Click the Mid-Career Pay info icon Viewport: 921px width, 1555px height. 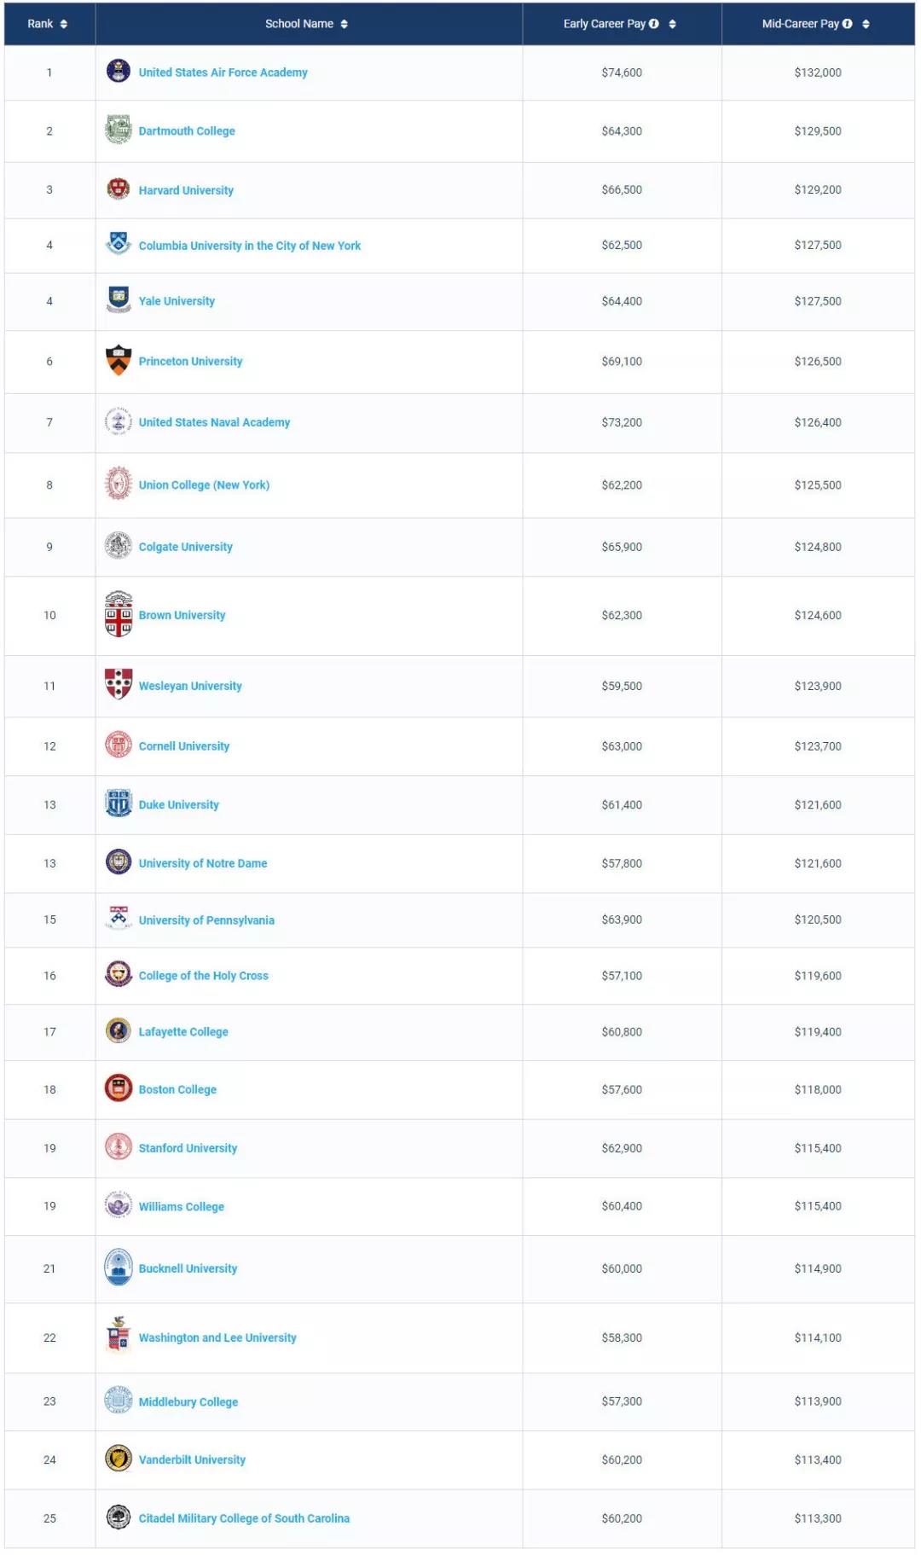[x=848, y=24]
